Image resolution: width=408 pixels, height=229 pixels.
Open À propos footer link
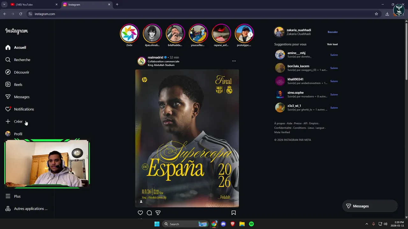pyautogui.click(x=280, y=123)
